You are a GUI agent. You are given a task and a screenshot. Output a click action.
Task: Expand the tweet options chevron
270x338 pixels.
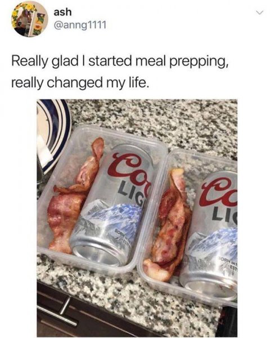click(x=260, y=13)
